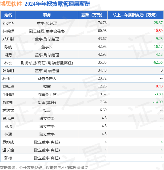The width and height of the screenshot is (164, 170).
Task: Click the 数据来源 footer note
Action: pyautogui.click(x=44, y=168)
